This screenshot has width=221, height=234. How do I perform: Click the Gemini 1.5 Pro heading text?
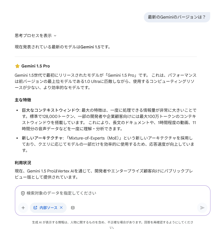(36, 66)
